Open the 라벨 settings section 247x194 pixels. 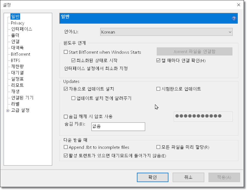tap(15, 104)
